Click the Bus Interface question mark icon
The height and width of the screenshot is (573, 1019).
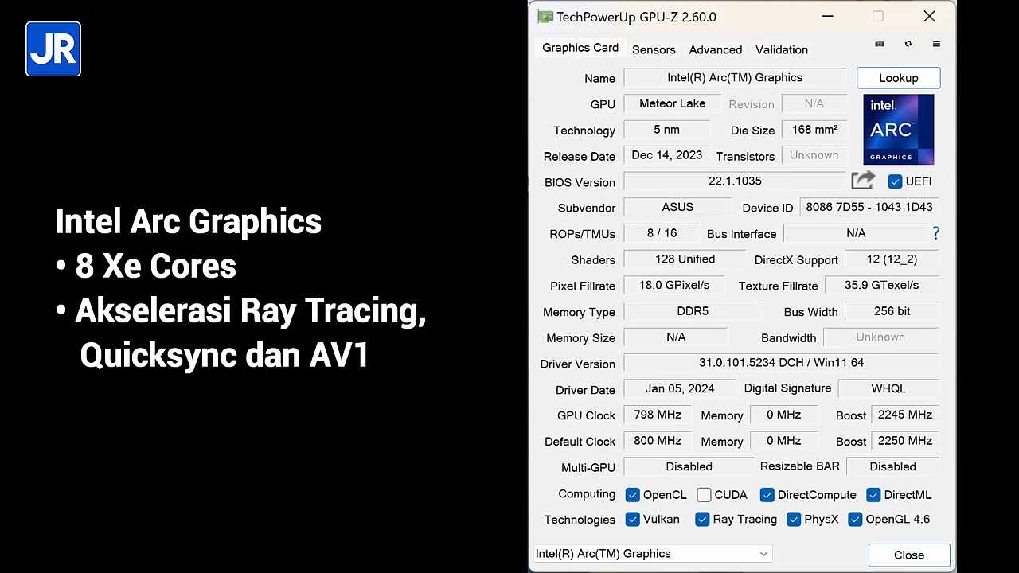click(935, 233)
